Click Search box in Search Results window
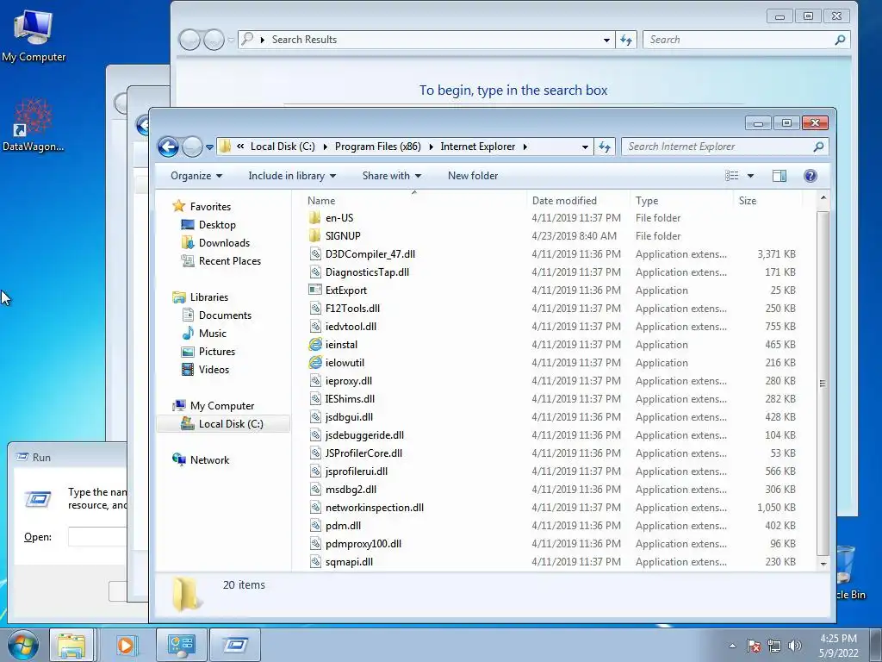Screen dimensions: 882x662 click(746, 40)
